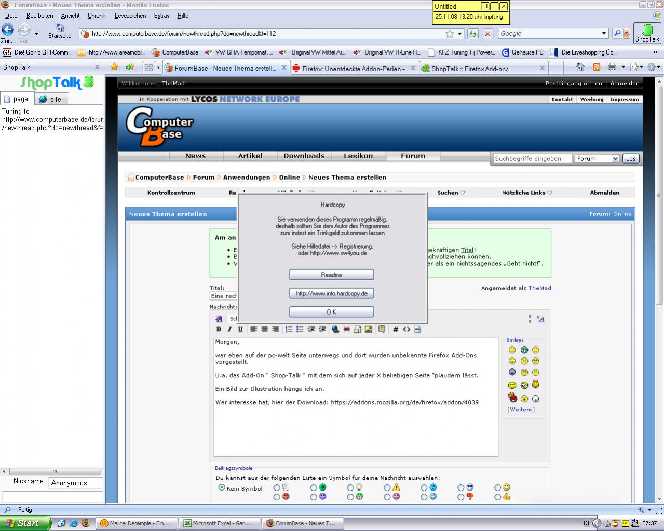Click the wrap quote tags icon
The image size is (664, 531).
tap(382, 329)
